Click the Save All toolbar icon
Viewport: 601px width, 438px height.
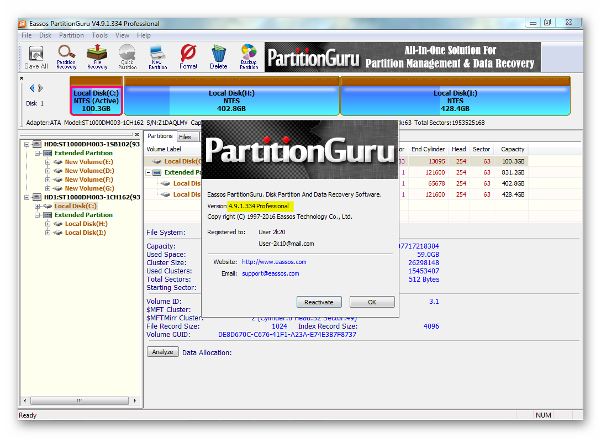36,57
